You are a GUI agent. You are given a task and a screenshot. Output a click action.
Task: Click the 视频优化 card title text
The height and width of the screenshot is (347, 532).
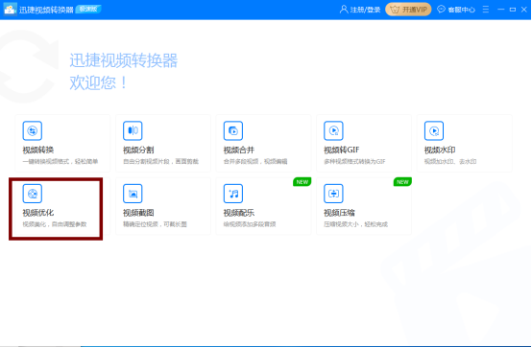click(38, 213)
